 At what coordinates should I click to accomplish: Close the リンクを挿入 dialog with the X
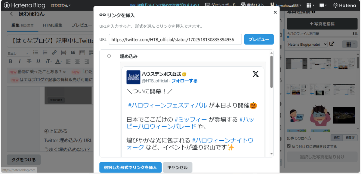pyautogui.click(x=275, y=12)
